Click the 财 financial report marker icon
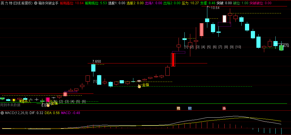 (x=190, y=108)
